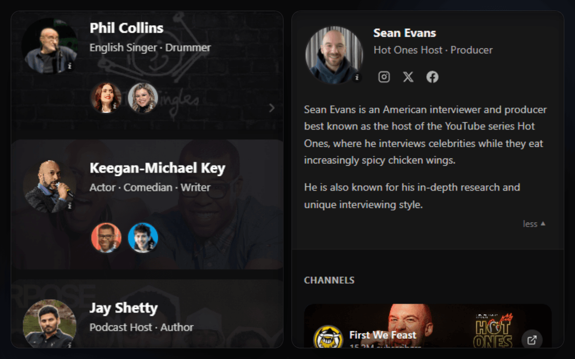Click the Sean Evans name heading
This screenshot has width=575, height=359.
[x=405, y=33]
